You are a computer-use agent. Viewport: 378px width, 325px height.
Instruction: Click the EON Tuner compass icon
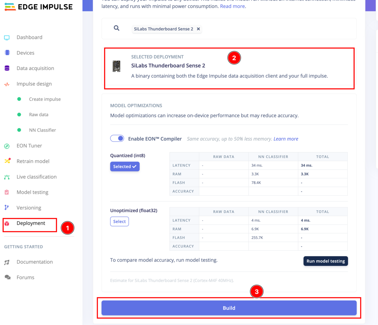[7, 146]
